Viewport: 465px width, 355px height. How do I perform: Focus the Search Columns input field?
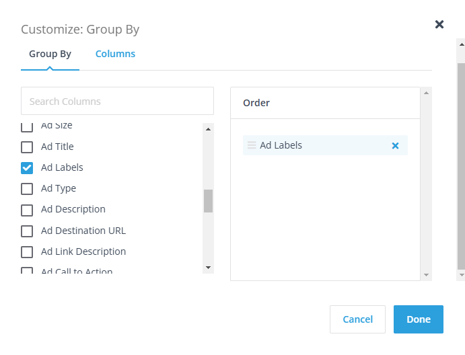pyautogui.click(x=117, y=102)
